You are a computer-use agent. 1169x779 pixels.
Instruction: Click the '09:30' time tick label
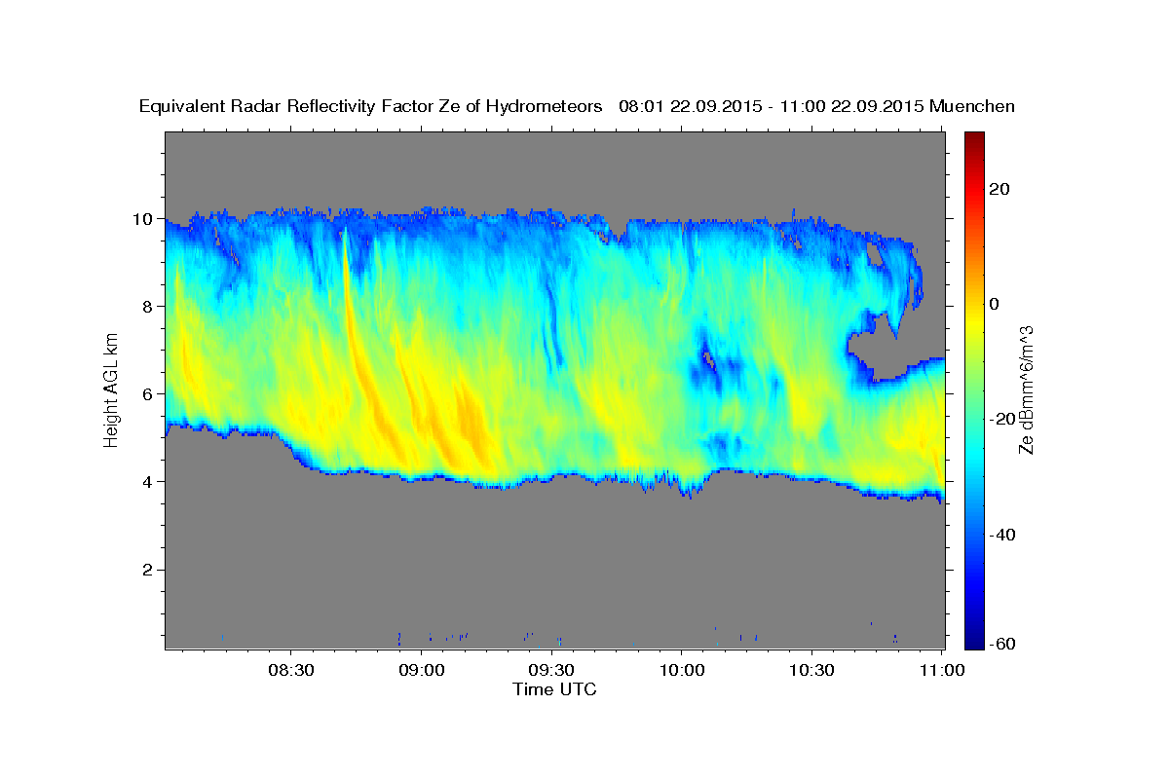[x=551, y=670]
